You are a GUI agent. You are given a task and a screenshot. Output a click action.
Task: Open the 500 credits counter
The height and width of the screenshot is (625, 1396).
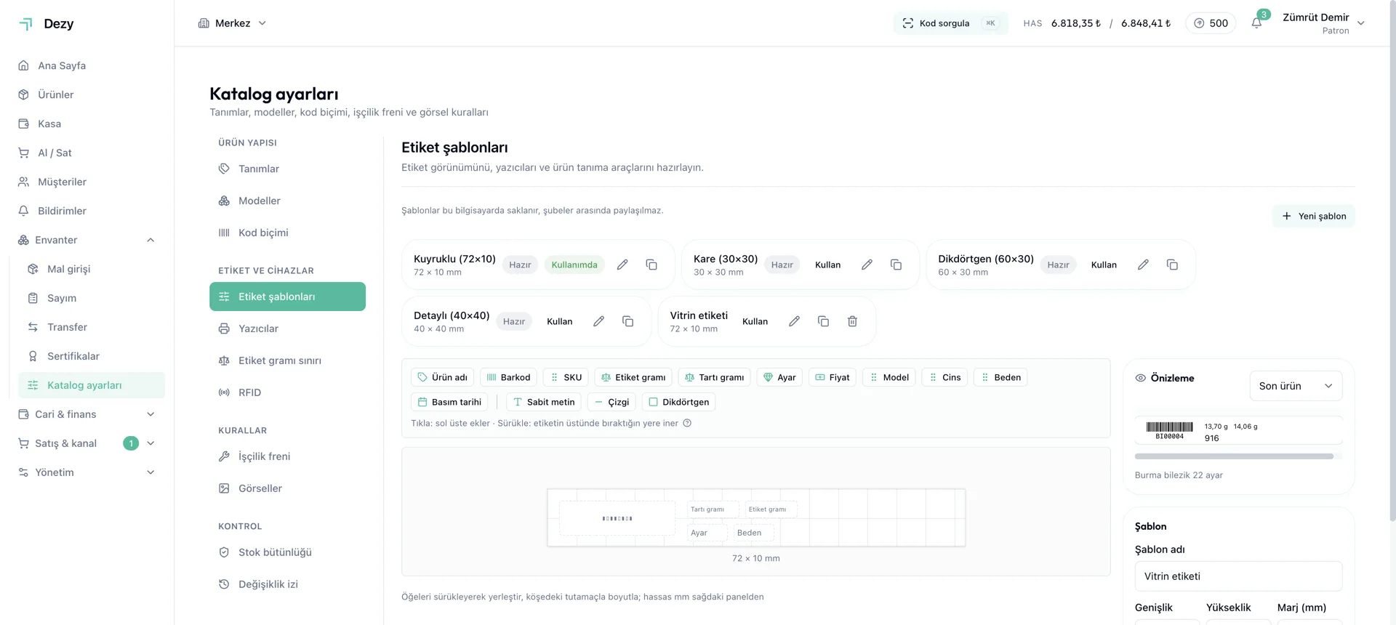[1211, 23]
